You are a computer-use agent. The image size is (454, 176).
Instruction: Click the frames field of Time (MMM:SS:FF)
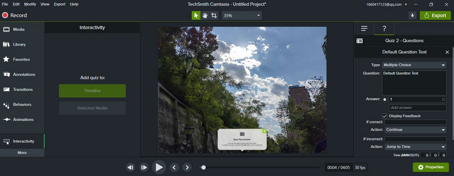(x=443, y=155)
